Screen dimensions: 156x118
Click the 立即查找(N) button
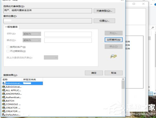click(x=113, y=40)
